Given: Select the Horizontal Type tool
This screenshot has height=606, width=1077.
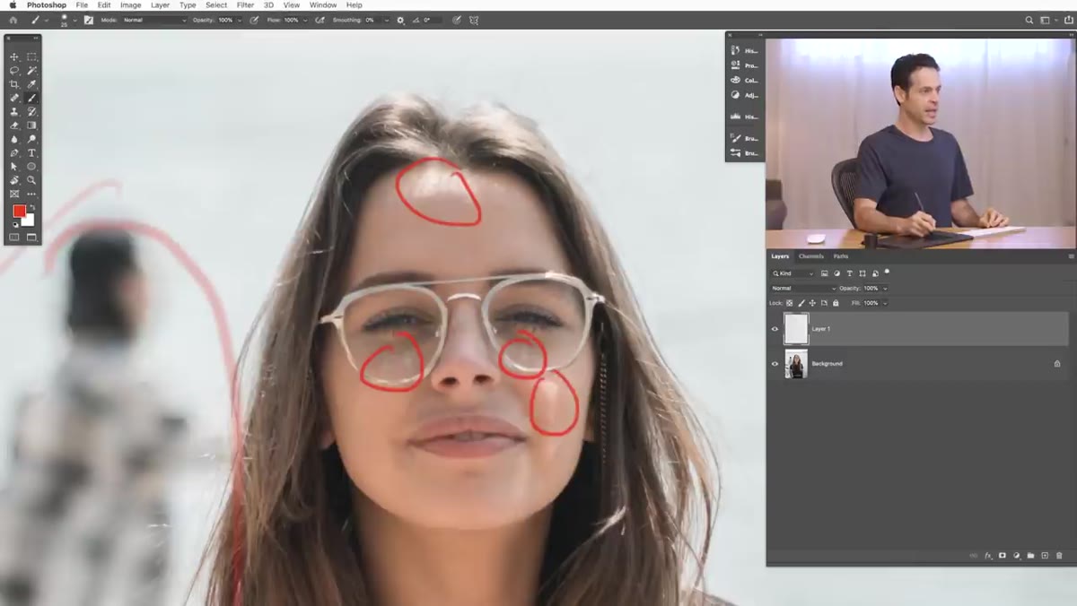Looking at the screenshot, I should [31, 152].
